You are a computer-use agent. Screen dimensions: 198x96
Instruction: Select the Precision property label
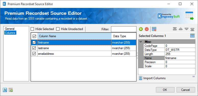click(154, 62)
